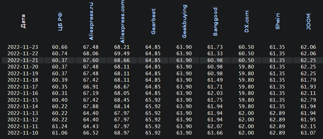Viewport: 323px width, 139px height.
Task: Click Aliexpress.ru value 67.60 for 2022-11-21
Action: (91, 60)
